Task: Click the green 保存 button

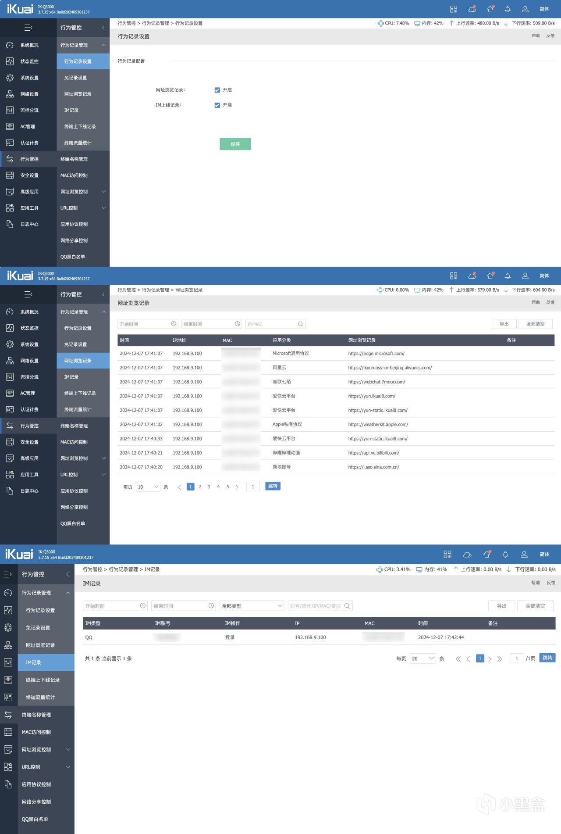Action: tap(235, 144)
